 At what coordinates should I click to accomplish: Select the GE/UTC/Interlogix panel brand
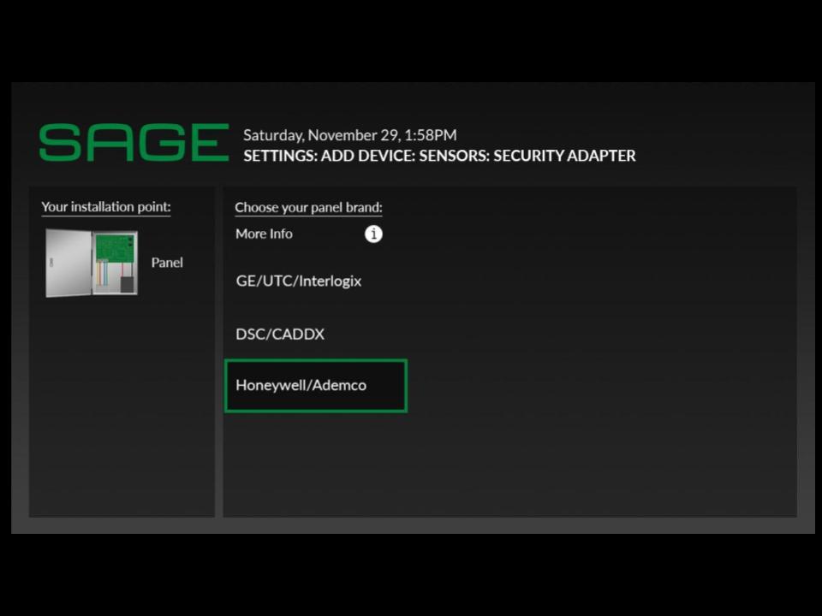click(x=298, y=281)
